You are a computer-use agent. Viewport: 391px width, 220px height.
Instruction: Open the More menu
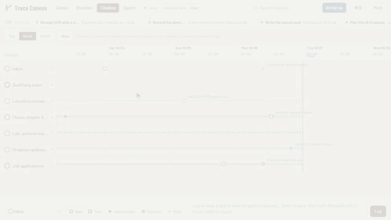[378, 8]
